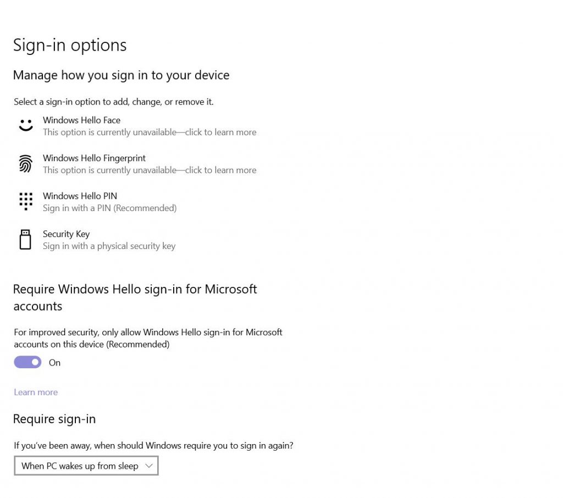
Task: Click the Security Key USB icon
Action: tap(25, 239)
